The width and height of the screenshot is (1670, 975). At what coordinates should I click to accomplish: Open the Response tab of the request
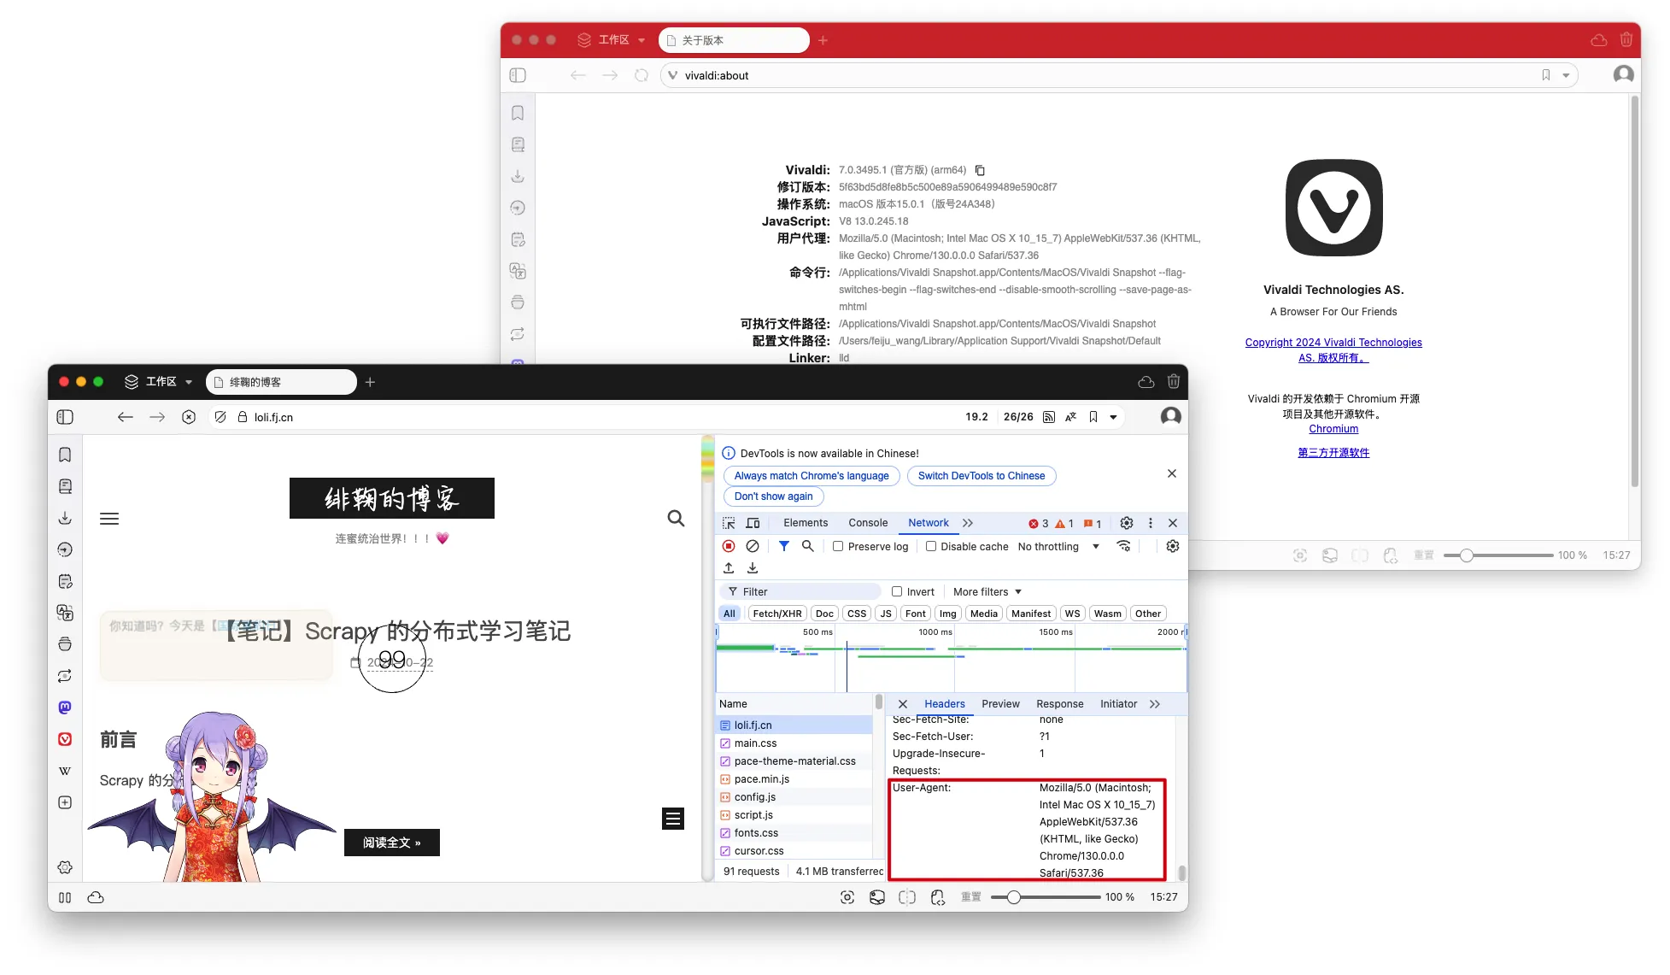(1059, 704)
